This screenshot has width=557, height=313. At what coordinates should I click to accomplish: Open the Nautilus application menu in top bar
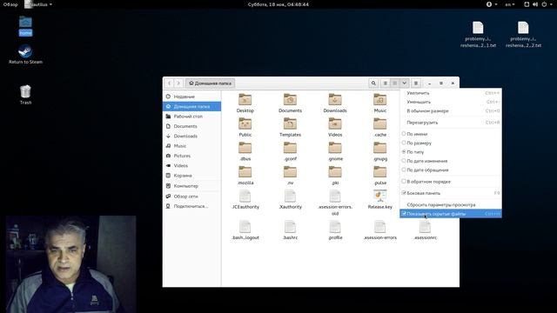[38, 4]
